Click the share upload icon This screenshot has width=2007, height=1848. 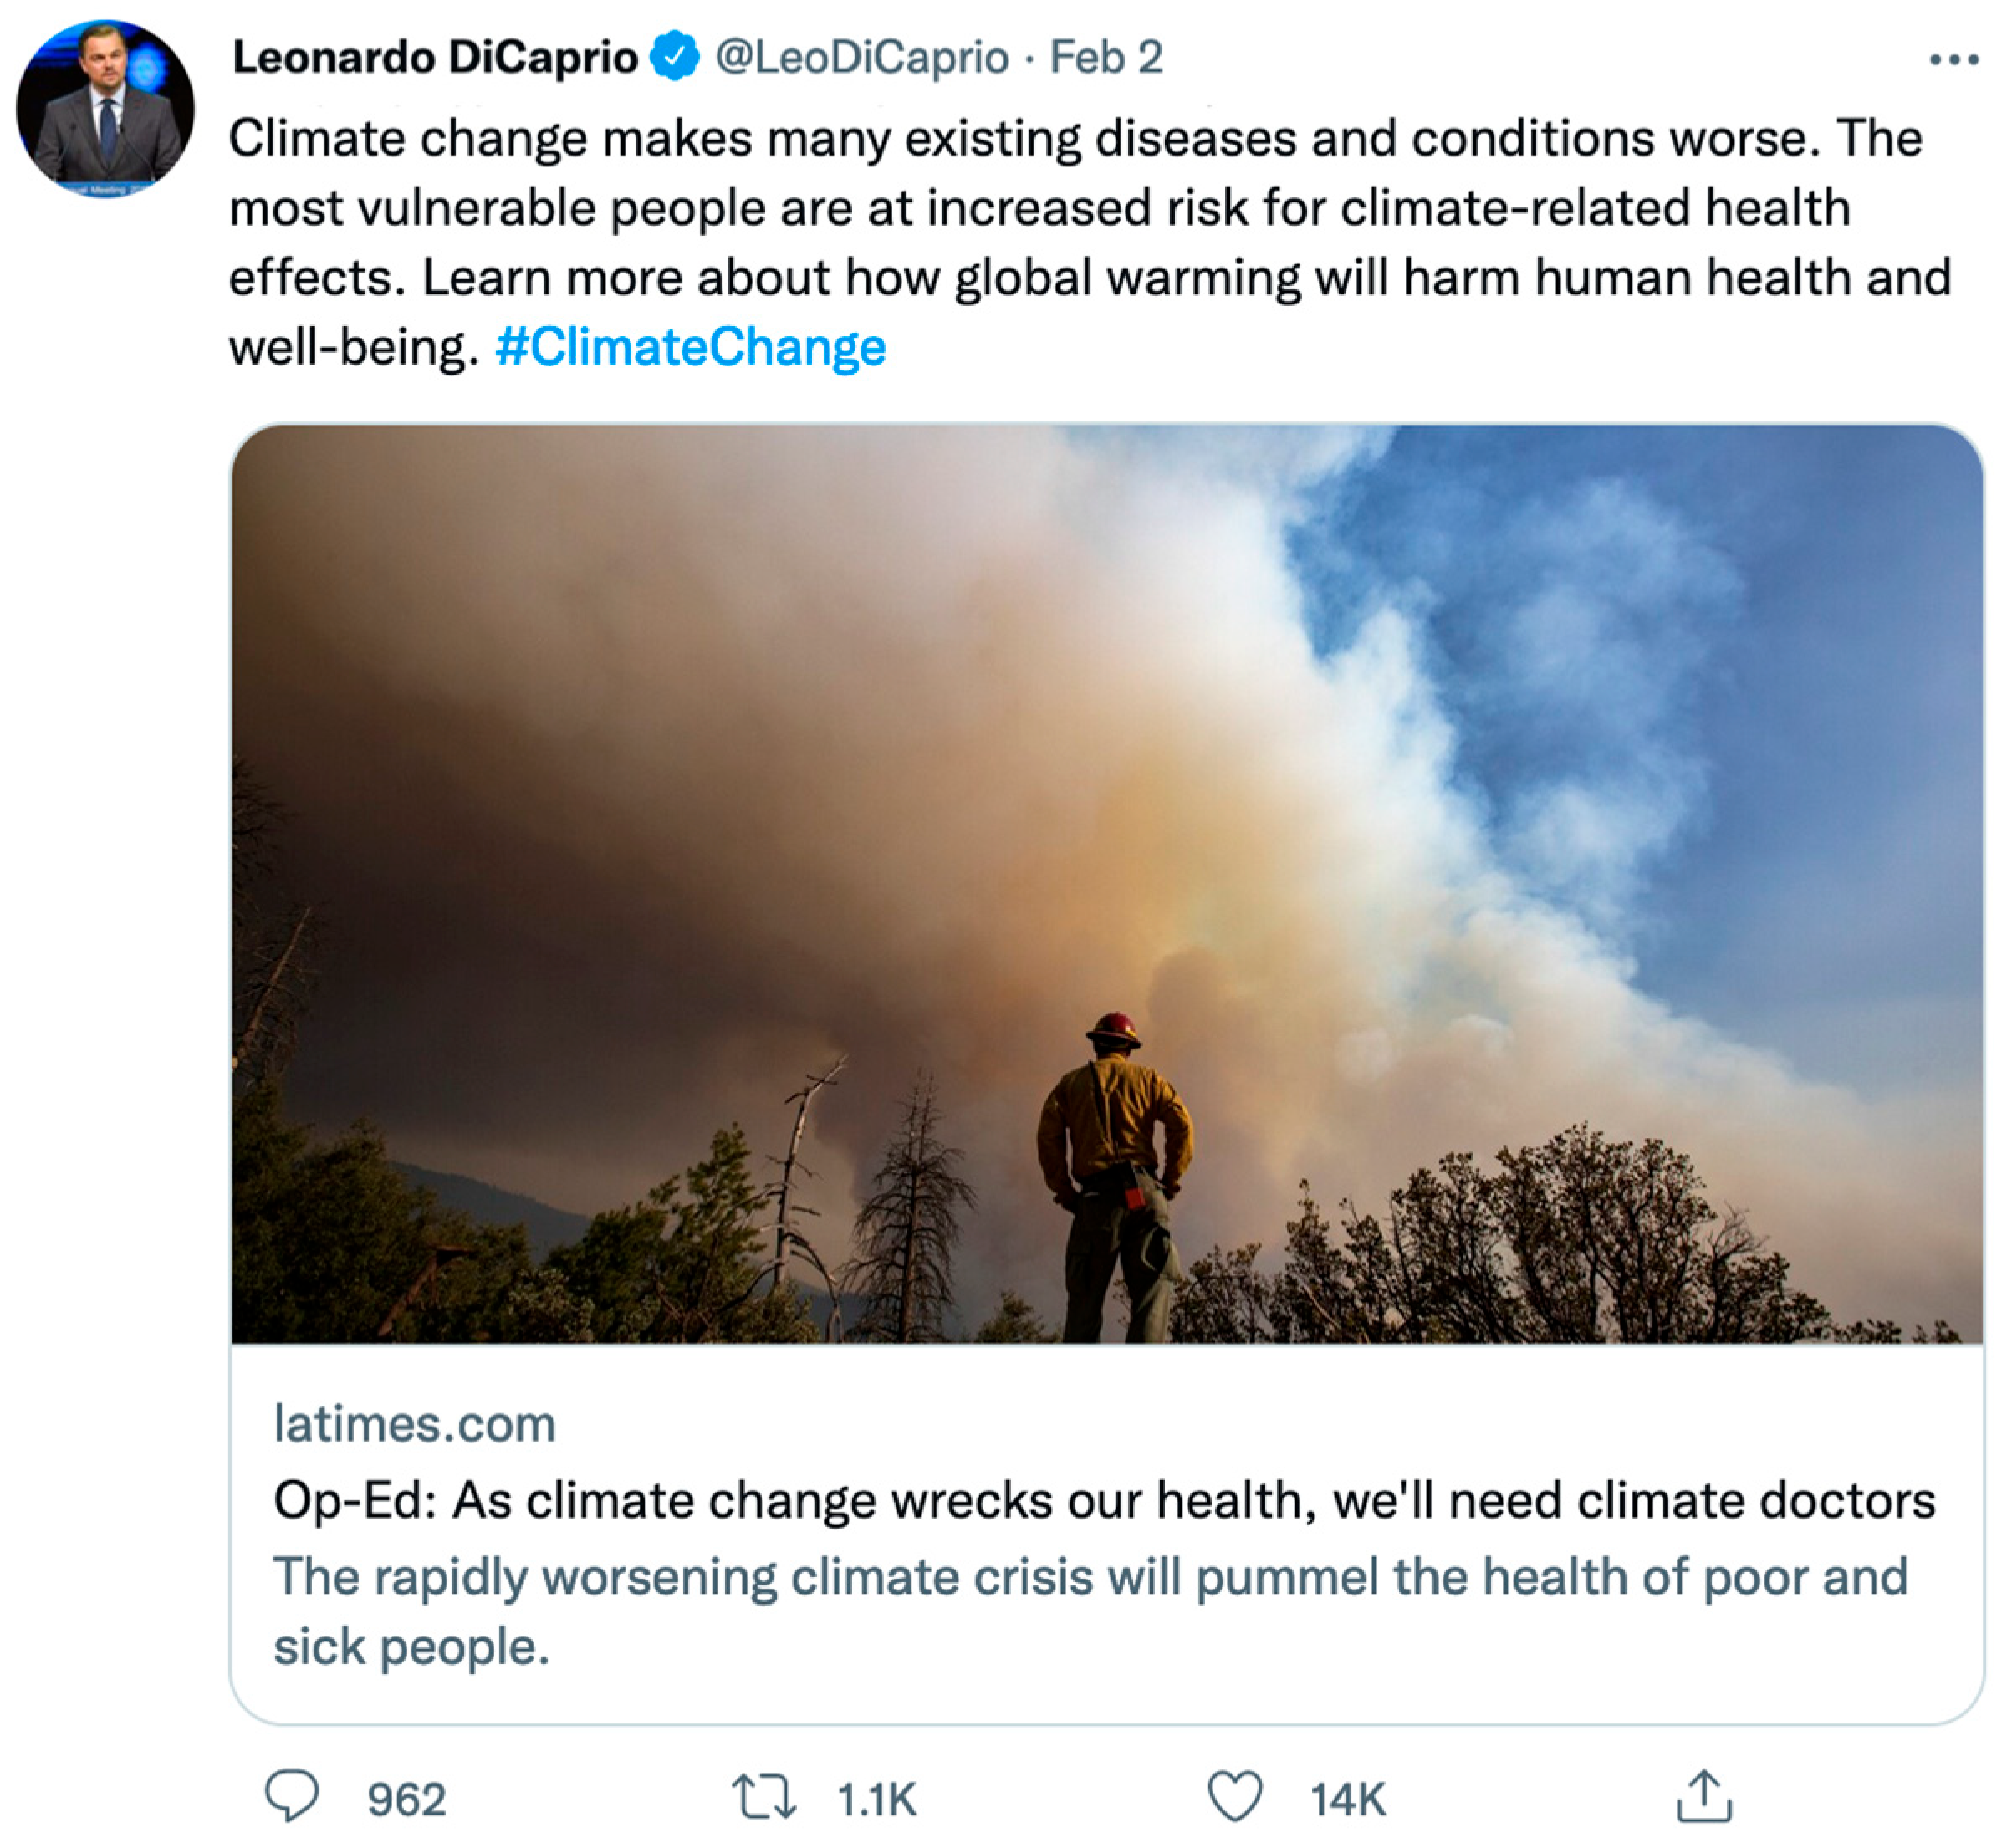pos(1703,1796)
